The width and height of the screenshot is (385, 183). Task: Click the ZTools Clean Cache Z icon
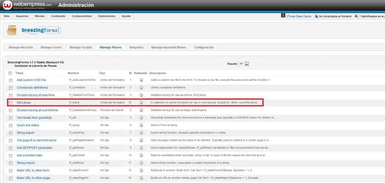pos(283,16)
